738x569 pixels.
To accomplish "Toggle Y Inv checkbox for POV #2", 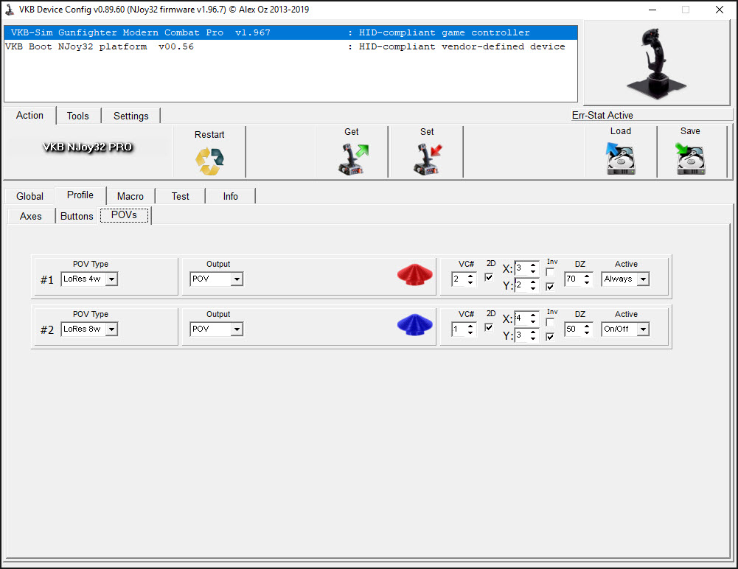I will (550, 337).
